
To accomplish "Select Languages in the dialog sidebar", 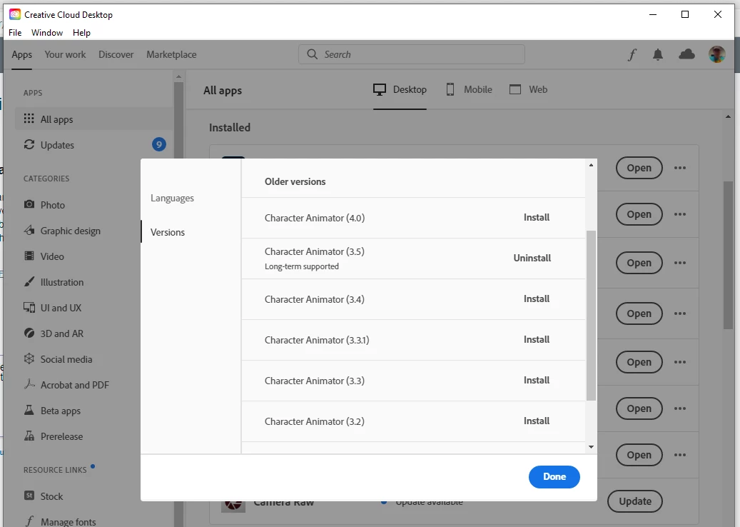I will pos(172,198).
